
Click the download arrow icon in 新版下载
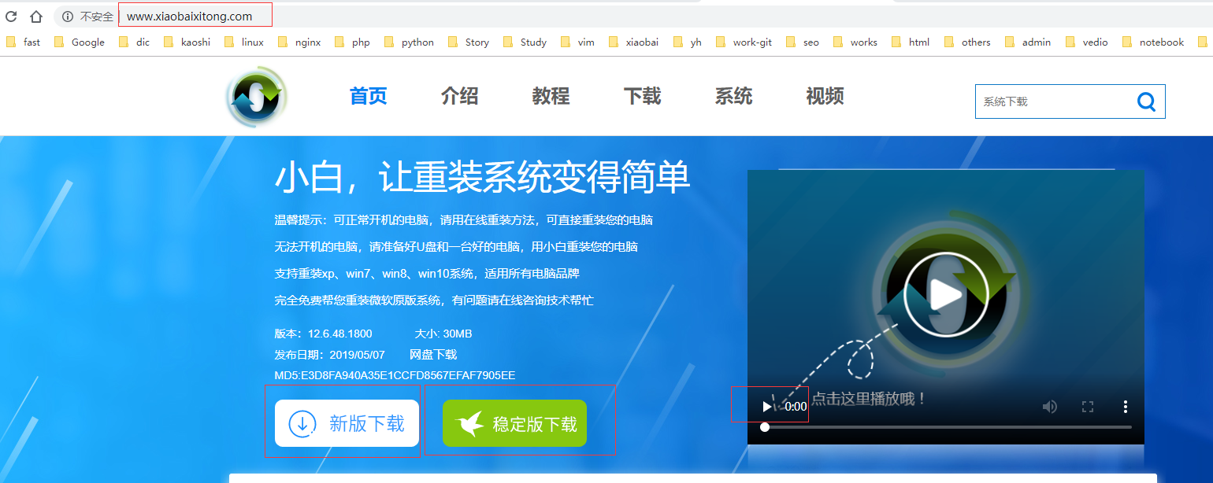click(302, 423)
